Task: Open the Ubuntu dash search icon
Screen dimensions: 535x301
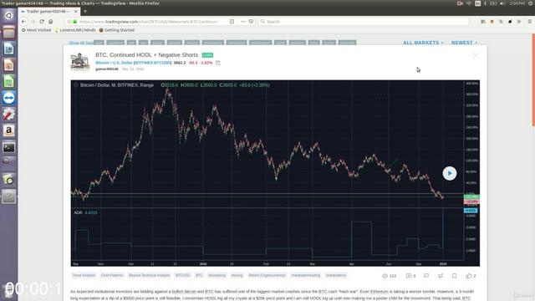Action: [x=9, y=15]
